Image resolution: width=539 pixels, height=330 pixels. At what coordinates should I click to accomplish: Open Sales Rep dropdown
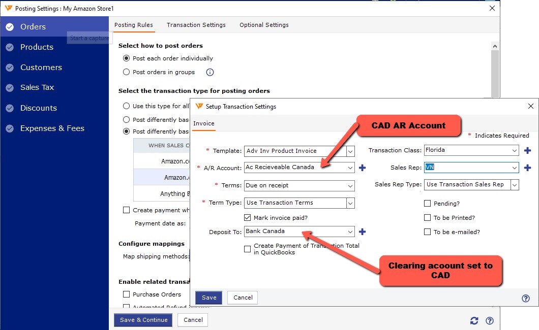pos(514,168)
